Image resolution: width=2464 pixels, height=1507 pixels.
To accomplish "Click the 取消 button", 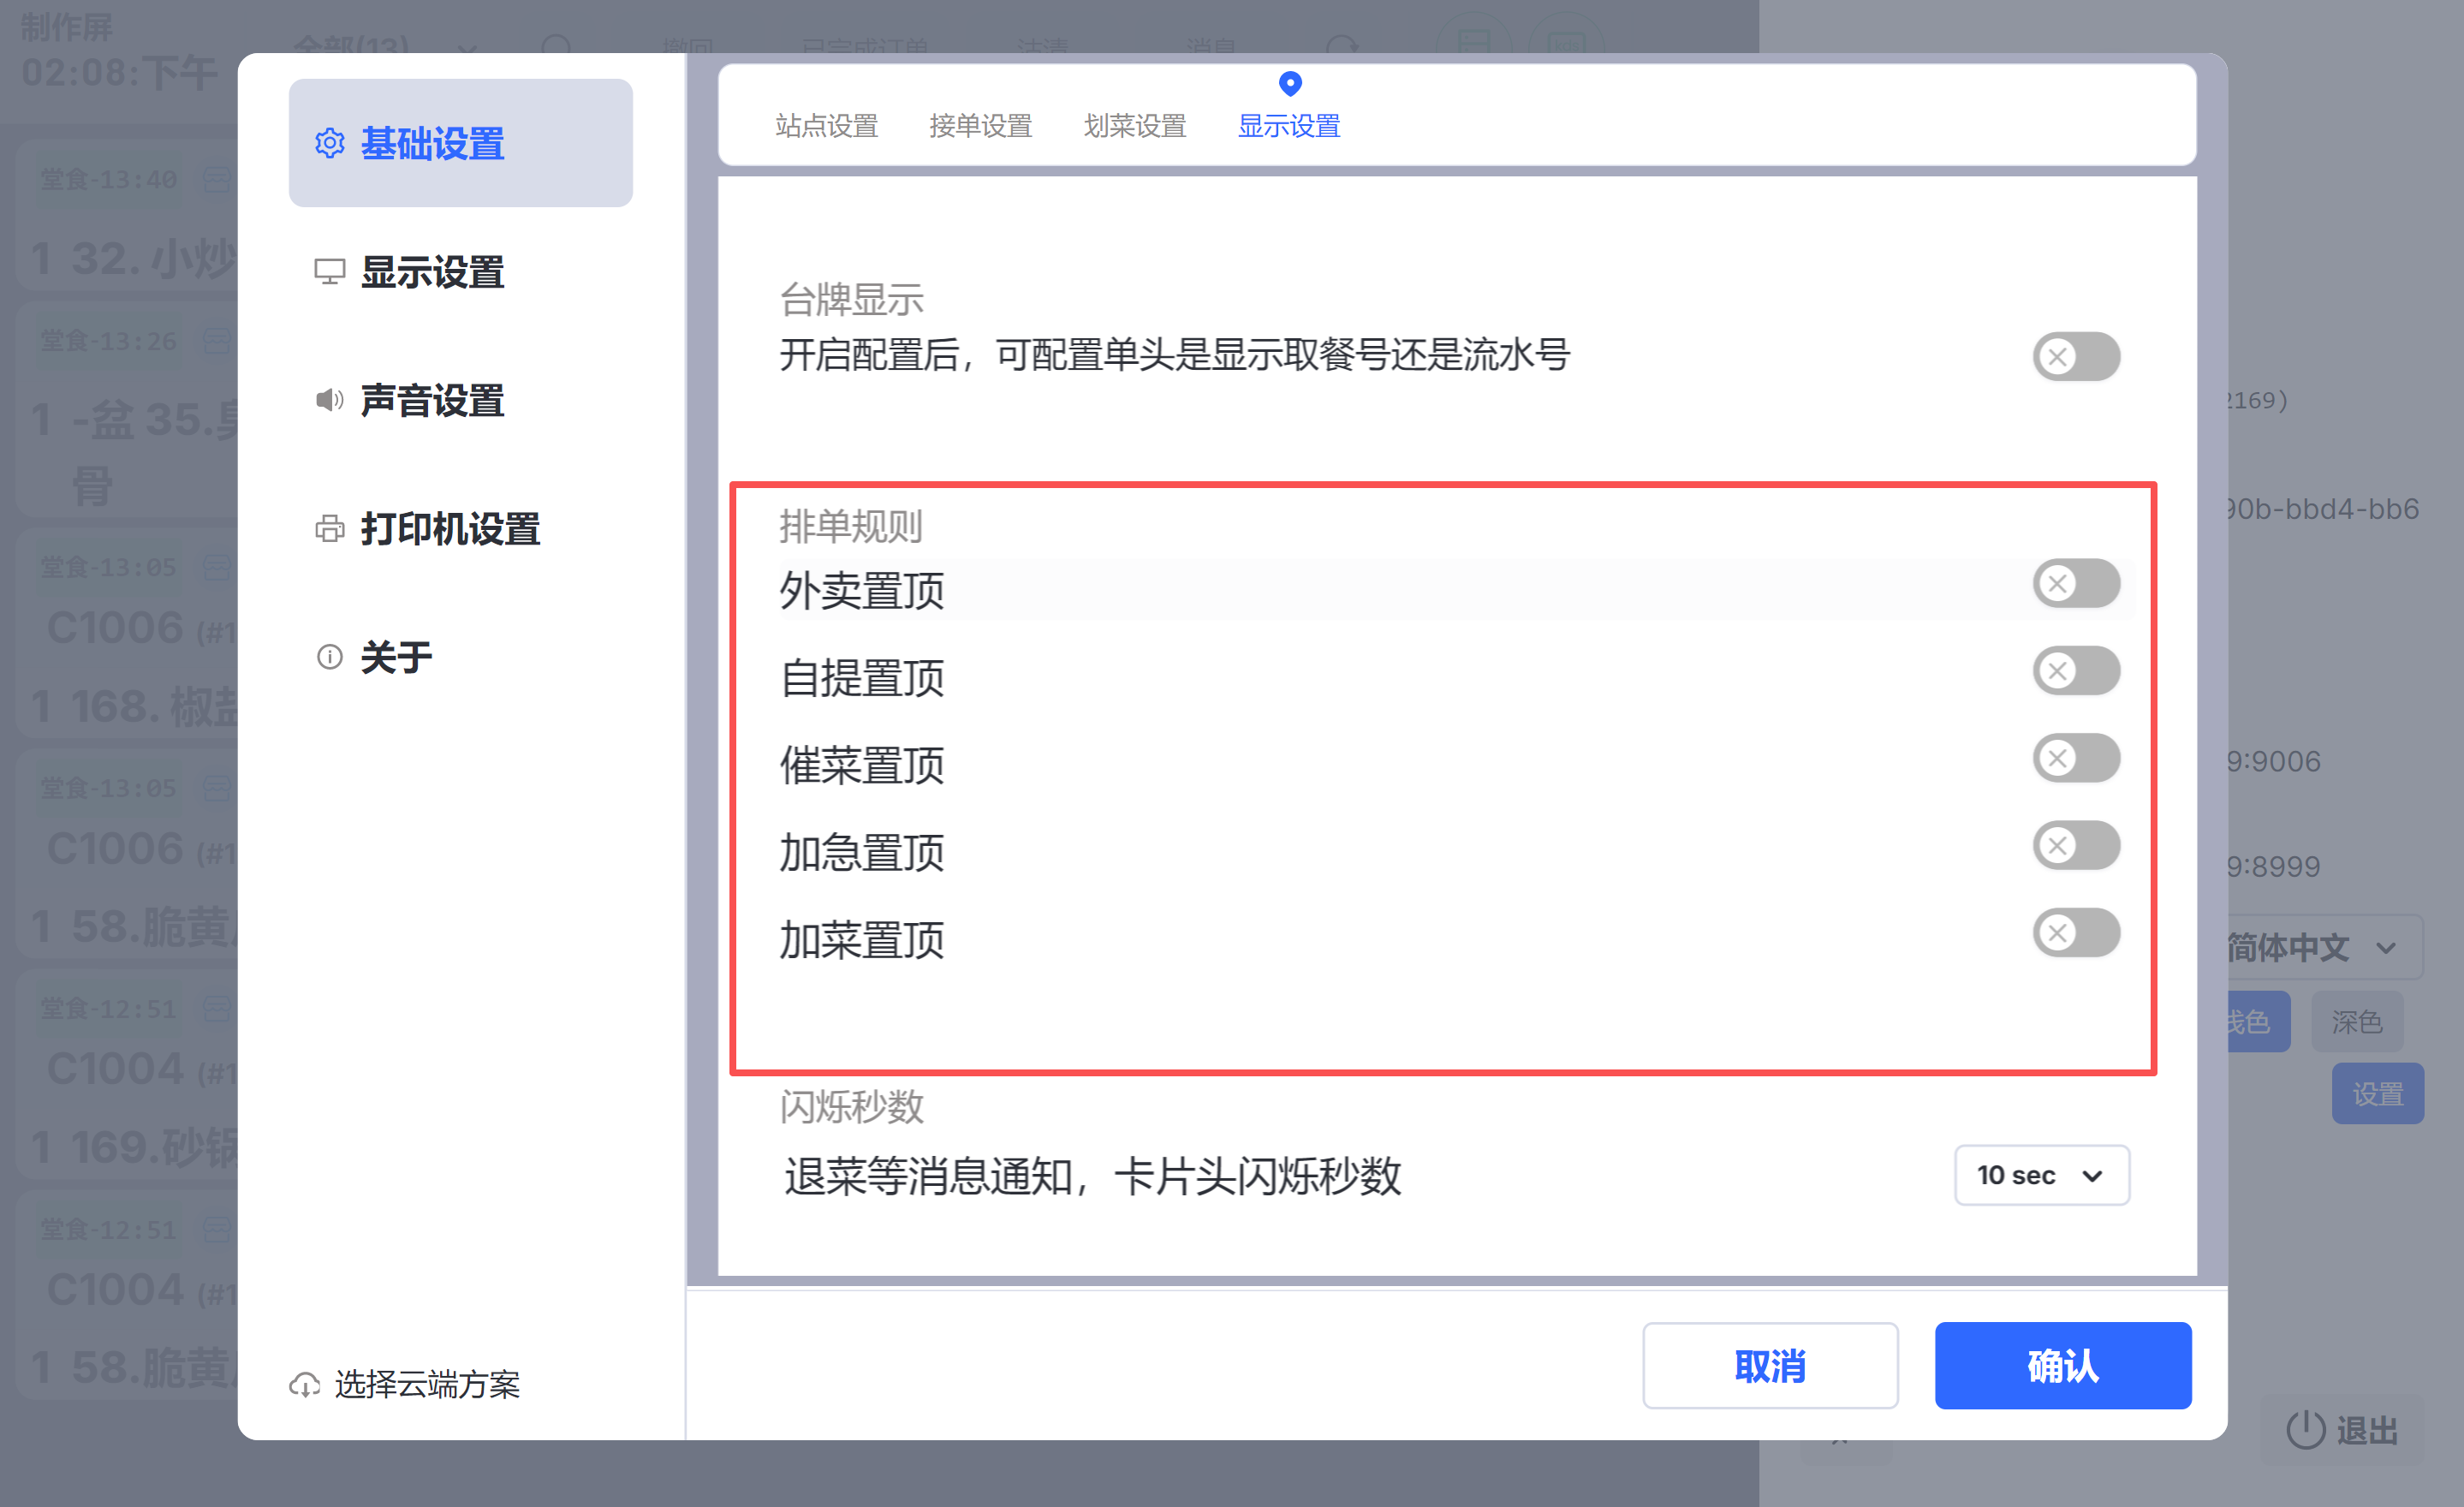I will click(x=1769, y=1366).
